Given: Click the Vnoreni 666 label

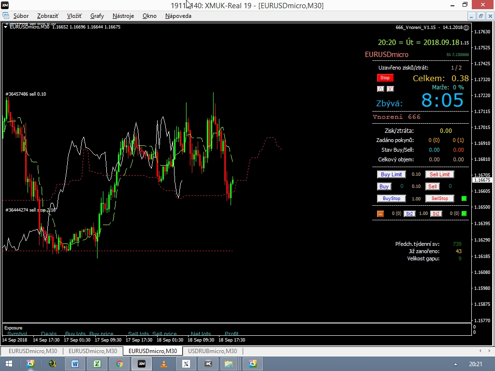Looking at the screenshot, I should (x=396, y=117).
